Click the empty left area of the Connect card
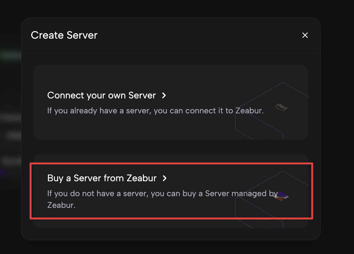The height and width of the screenshot is (254, 354). [40, 123]
